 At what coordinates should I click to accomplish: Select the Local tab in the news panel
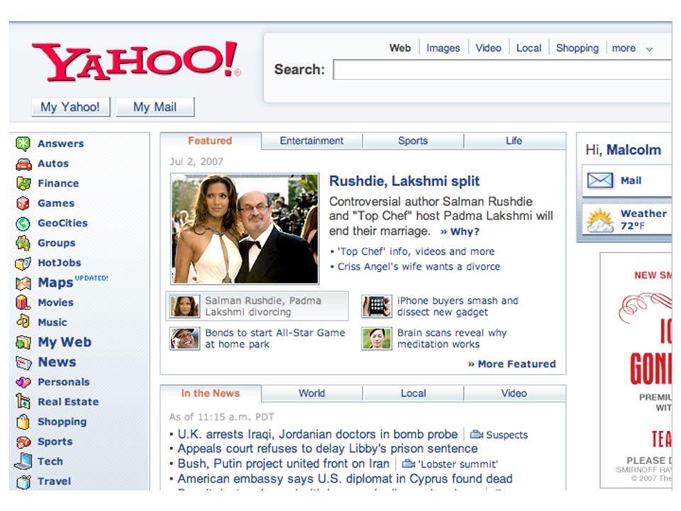413,393
